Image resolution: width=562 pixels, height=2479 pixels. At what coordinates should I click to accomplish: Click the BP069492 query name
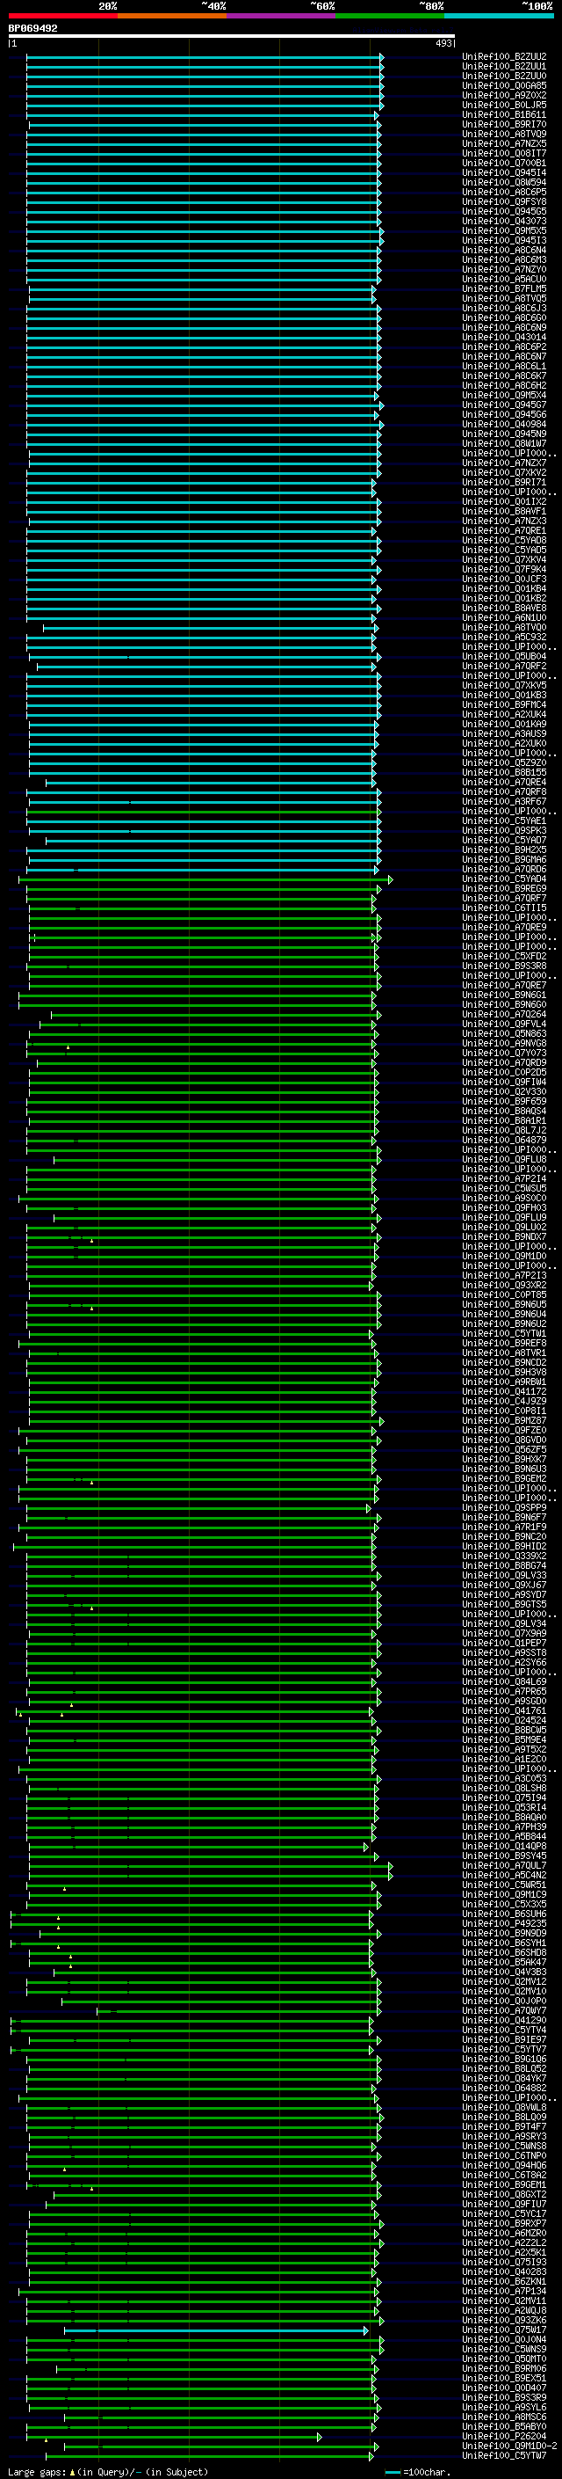32,29
